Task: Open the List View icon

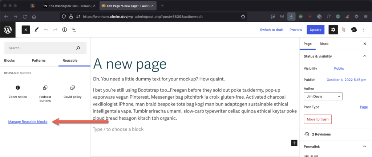Action: 74,30
